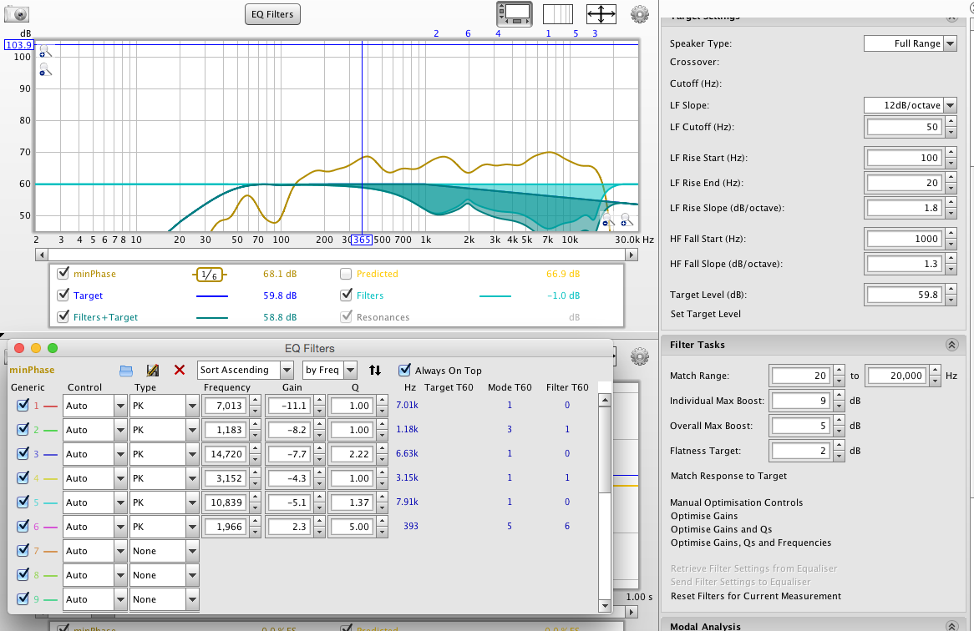Collapse the Filter Tasks panel
974x631 pixels.
pyautogui.click(x=951, y=345)
